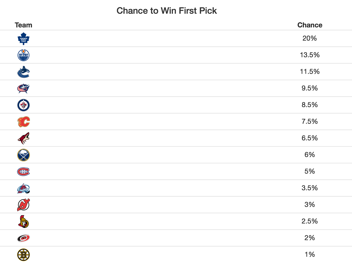Click the Columbus Blue Jackets logo
The image size is (352, 268).
23,88
